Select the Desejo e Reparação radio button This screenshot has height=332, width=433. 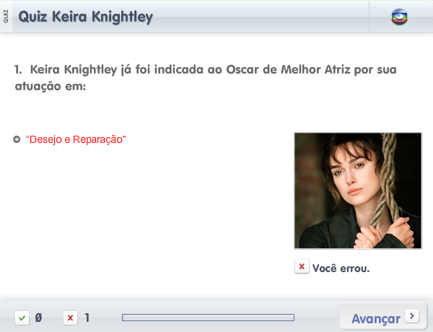click(x=17, y=139)
